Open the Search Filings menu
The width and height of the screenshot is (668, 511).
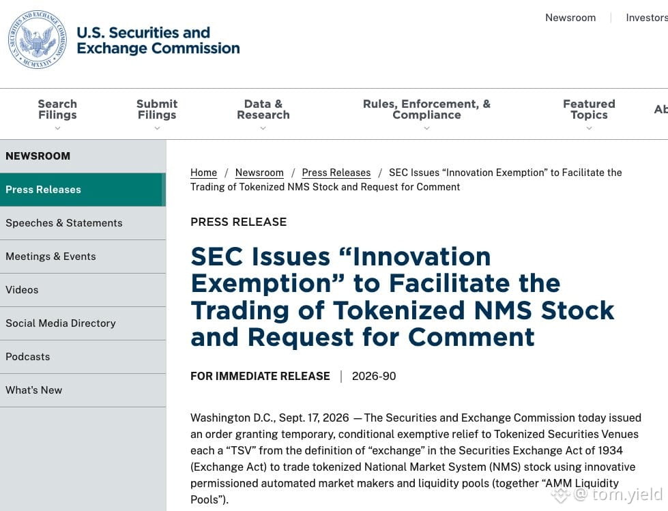click(57, 109)
